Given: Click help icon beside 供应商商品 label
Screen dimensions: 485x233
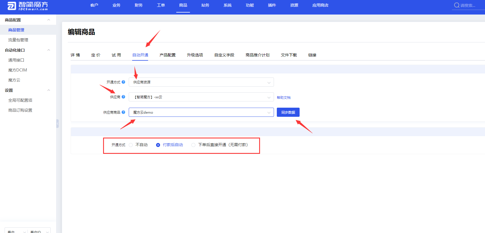Looking at the screenshot, I should pyautogui.click(x=123, y=112).
